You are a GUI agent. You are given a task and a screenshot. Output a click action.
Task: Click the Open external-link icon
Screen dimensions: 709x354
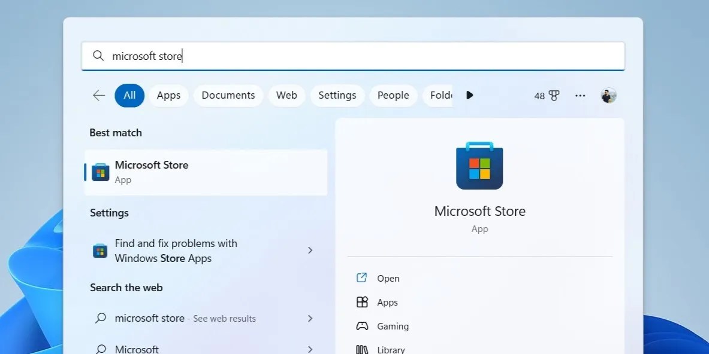point(362,278)
